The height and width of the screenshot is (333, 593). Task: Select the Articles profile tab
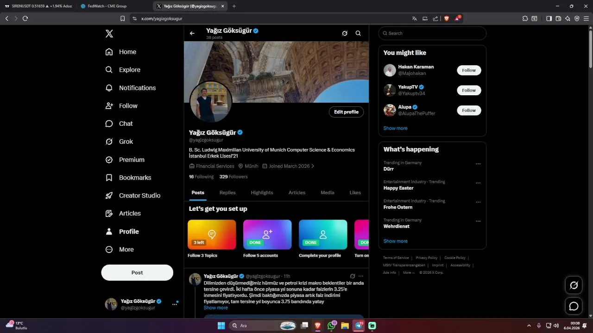tap(297, 192)
